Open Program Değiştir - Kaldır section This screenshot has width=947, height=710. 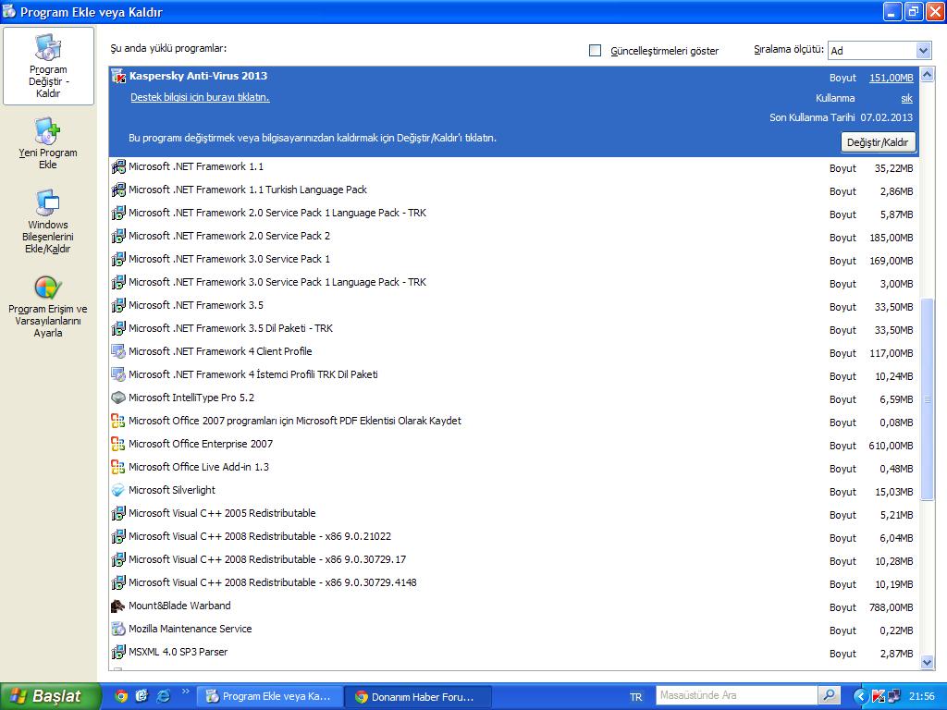coord(48,66)
